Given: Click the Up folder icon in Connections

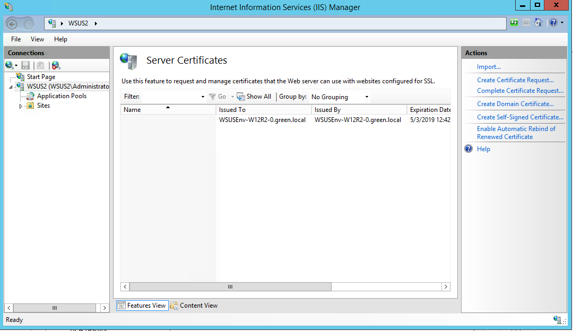Looking at the screenshot, I should point(40,65).
